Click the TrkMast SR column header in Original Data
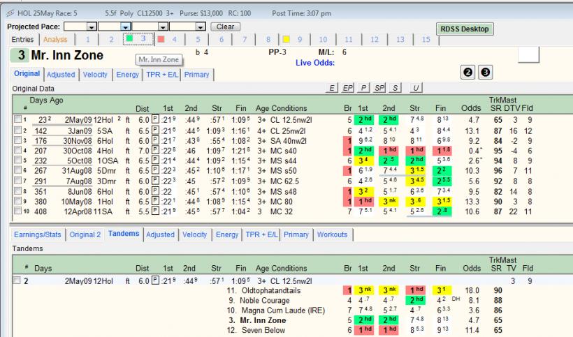The height and width of the screenshot is (337, 573). tap(496, 108)
